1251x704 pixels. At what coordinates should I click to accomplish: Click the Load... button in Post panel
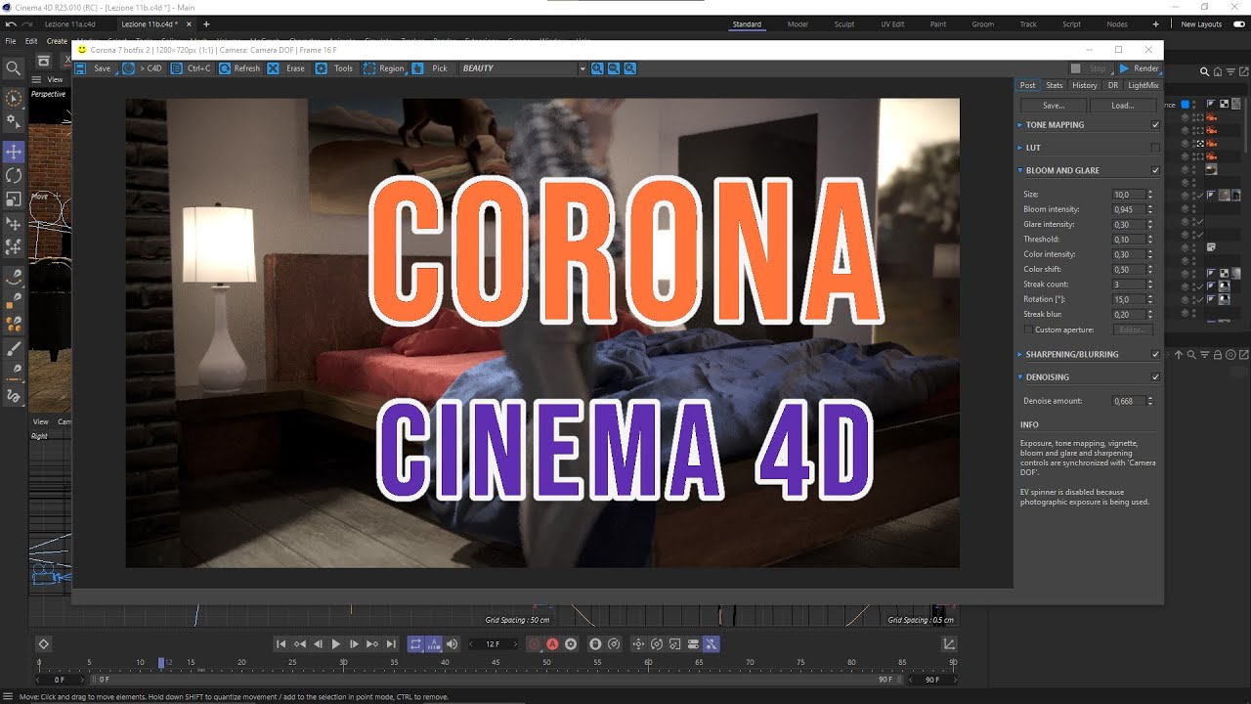[x=1123, y=105]
